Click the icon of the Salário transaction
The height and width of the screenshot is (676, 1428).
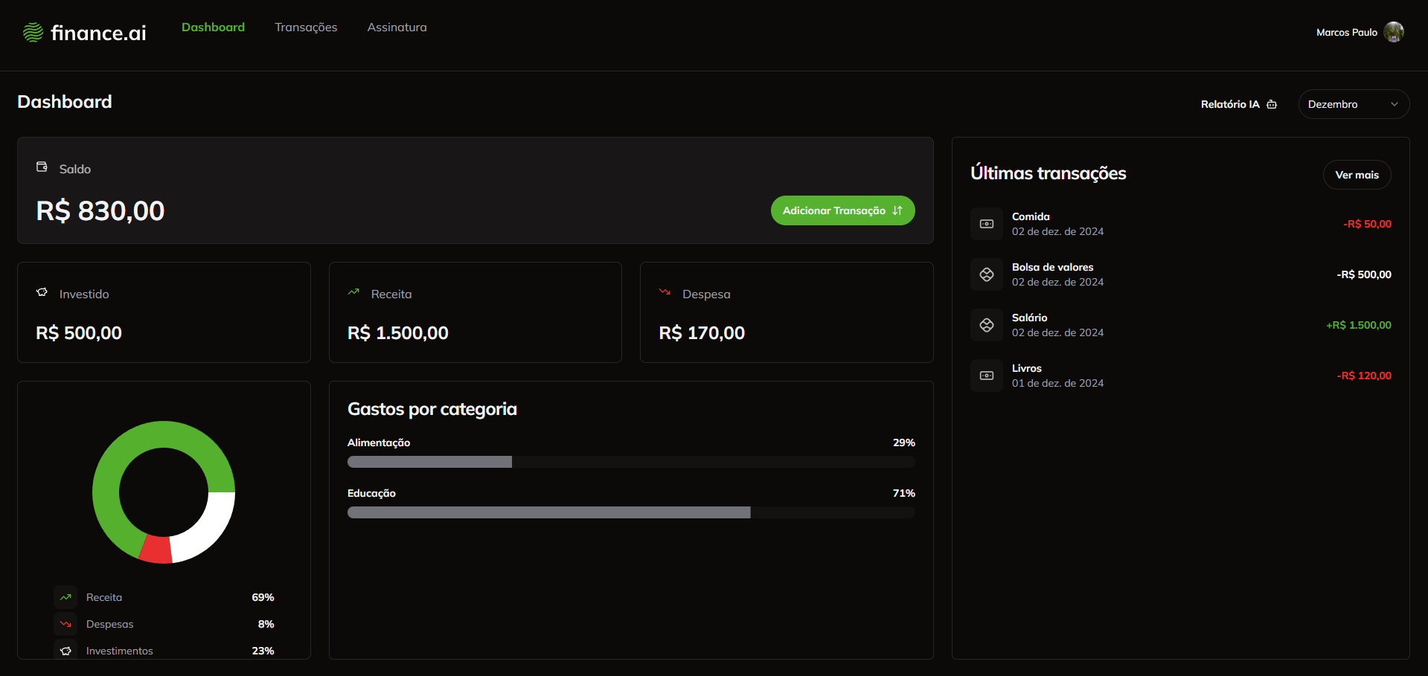coord(987,325)
